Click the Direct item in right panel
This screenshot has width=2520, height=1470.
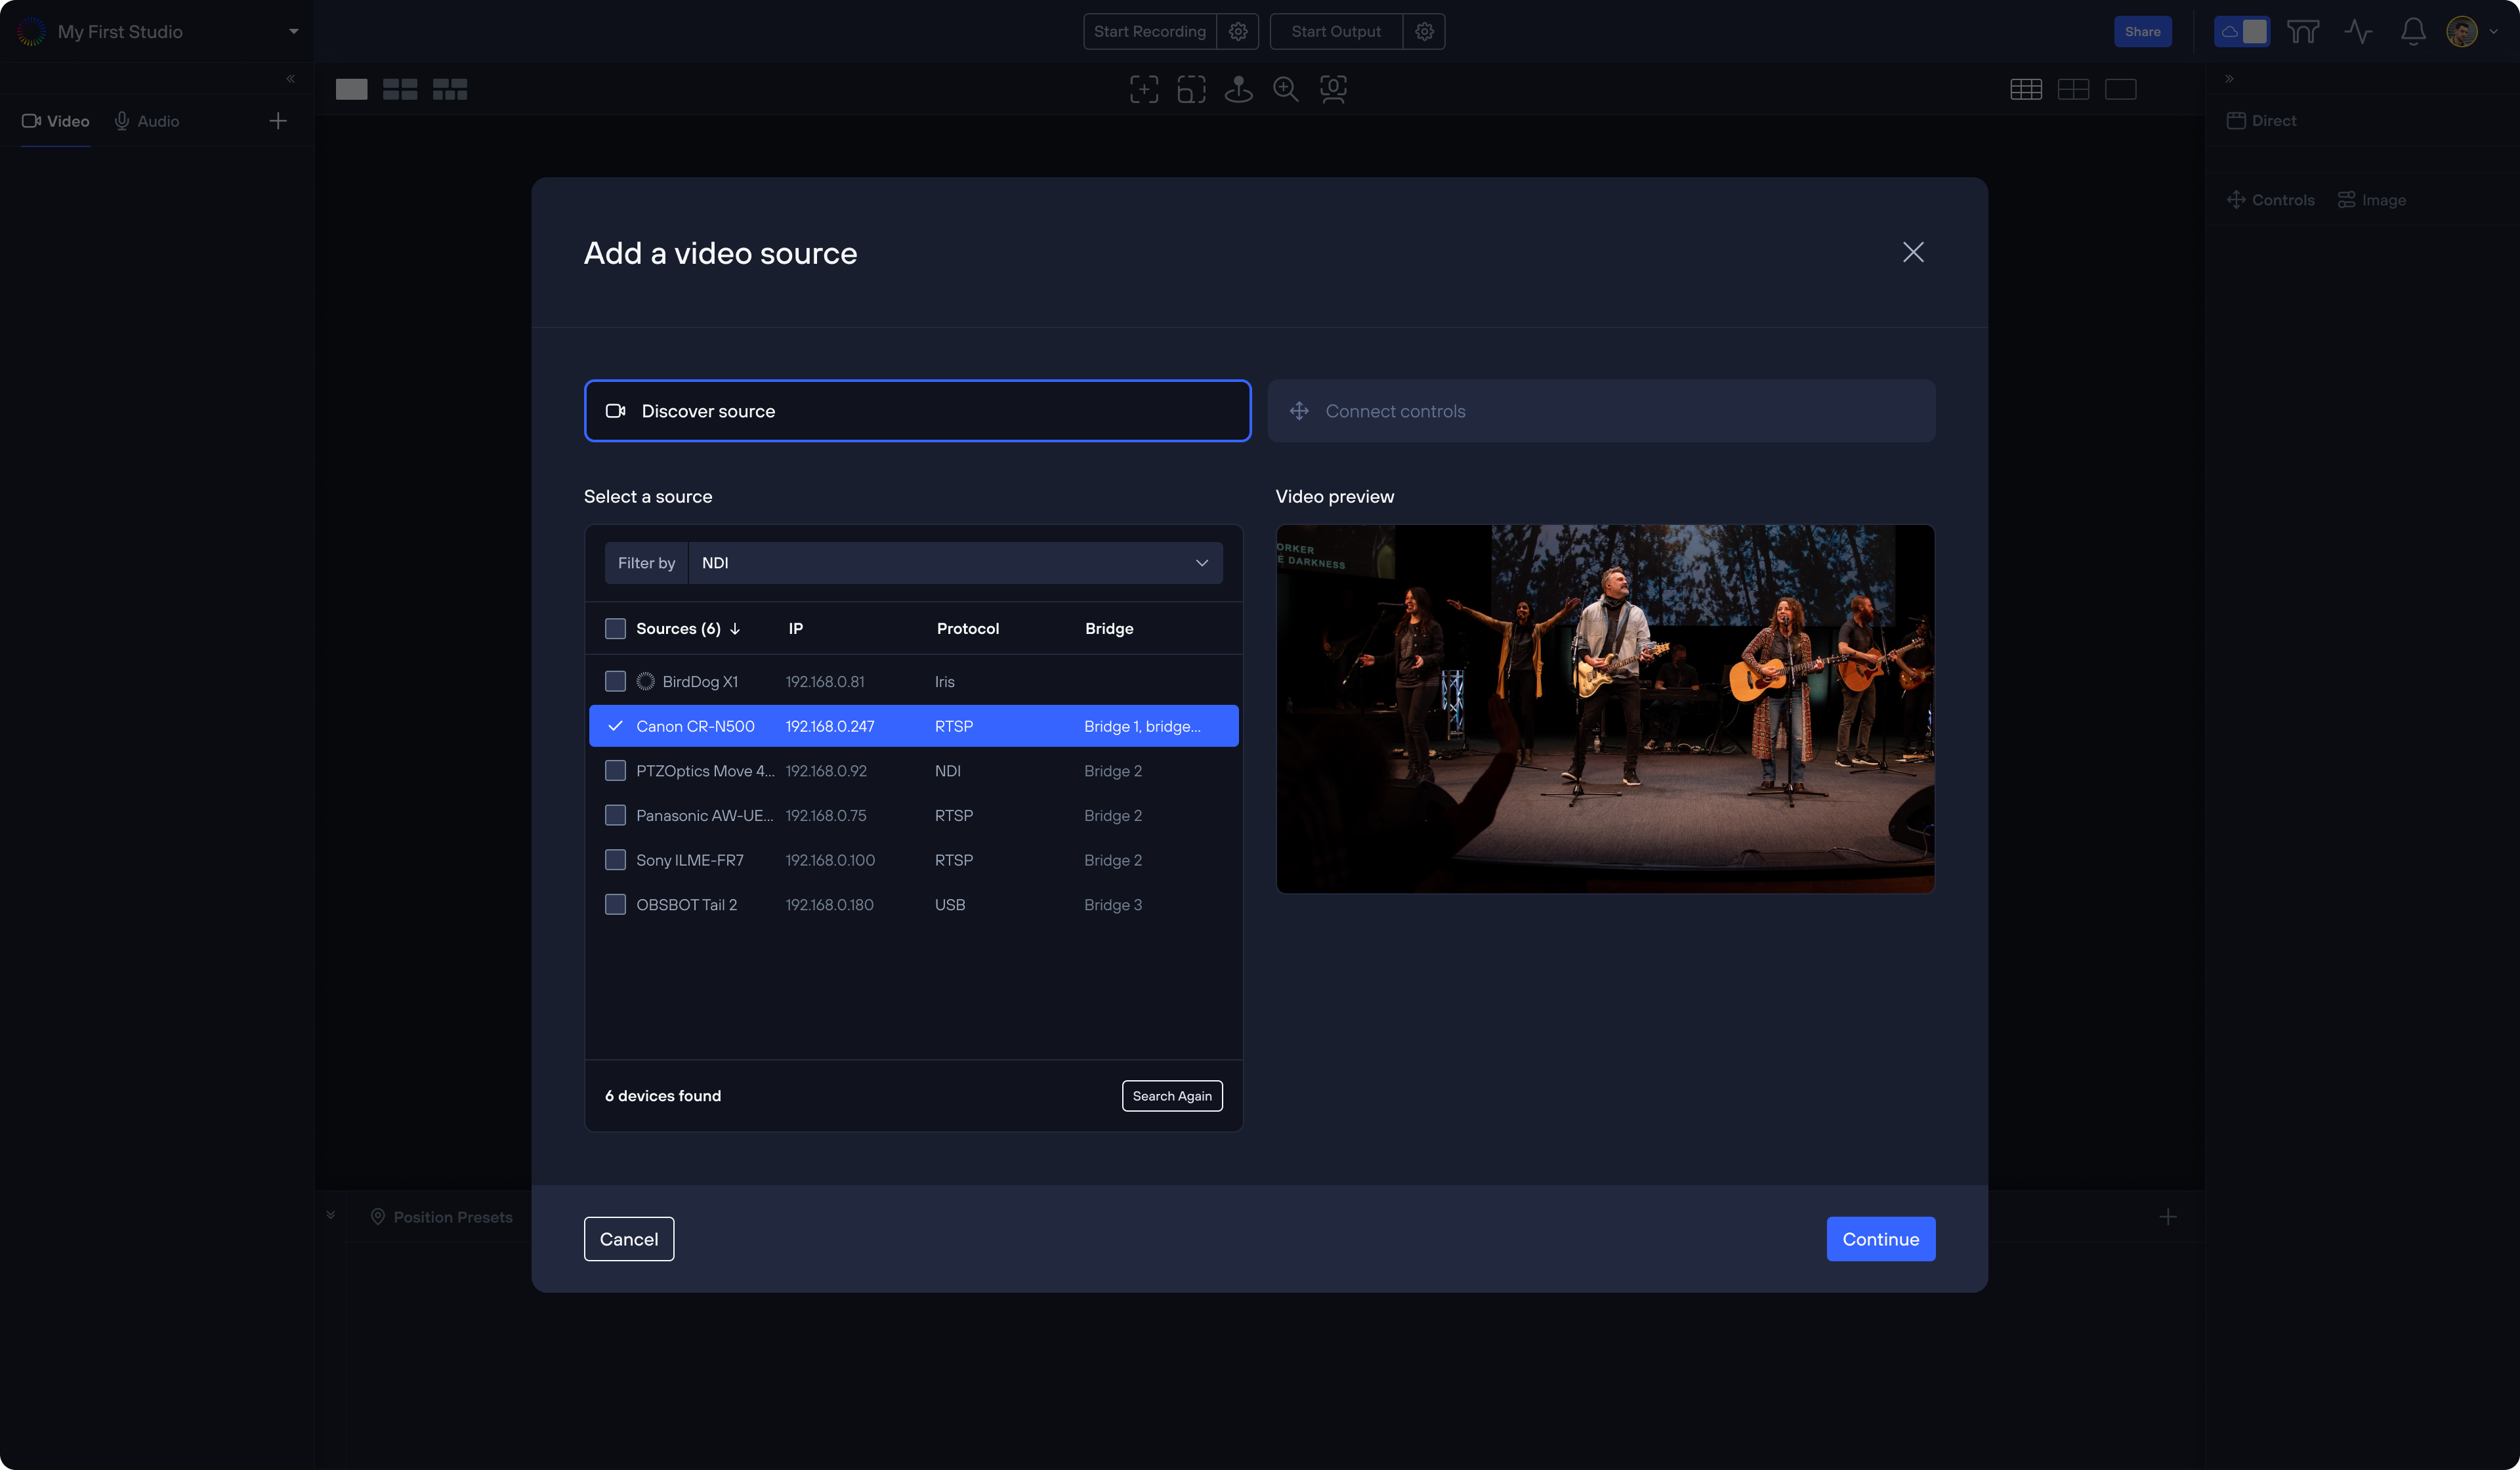tap(2261, 121)
